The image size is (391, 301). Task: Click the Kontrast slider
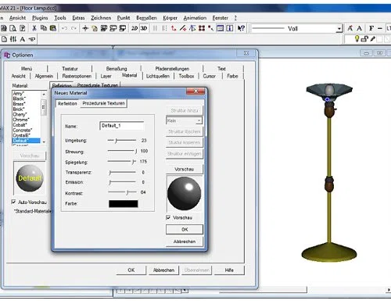pyautogui.click(x=122, y=192)
